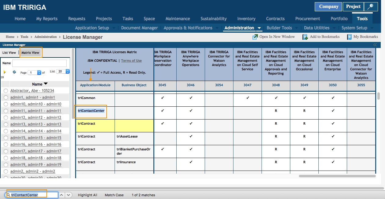Open the Document Manager submenu
Screen dimensions: 385x199
139,28
